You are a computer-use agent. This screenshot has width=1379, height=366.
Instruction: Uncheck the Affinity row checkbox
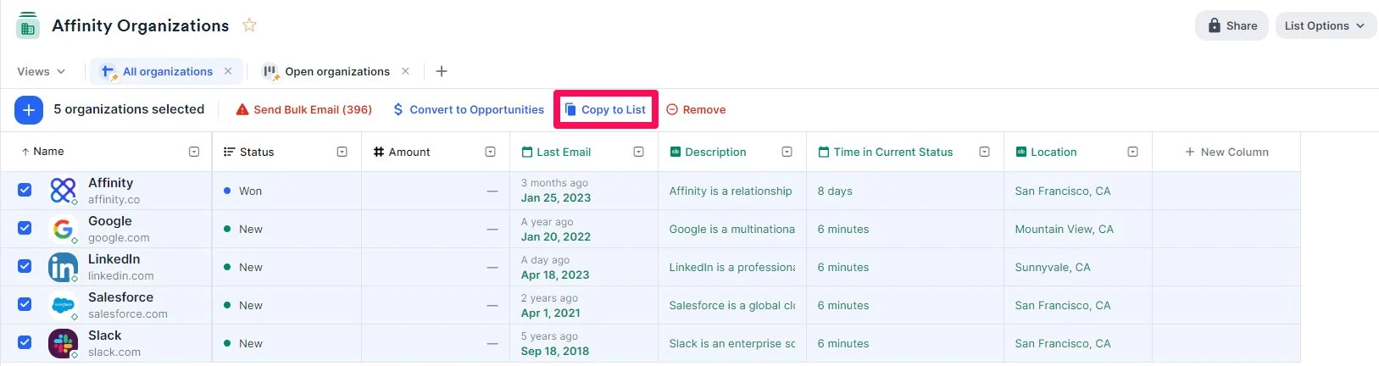(x=25, y=190)
